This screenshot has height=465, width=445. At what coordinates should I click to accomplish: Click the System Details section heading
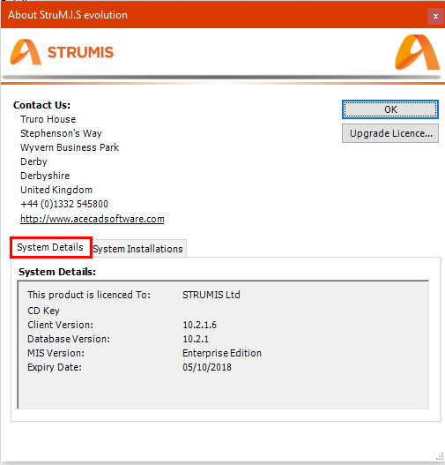click(x=57, y=272)
